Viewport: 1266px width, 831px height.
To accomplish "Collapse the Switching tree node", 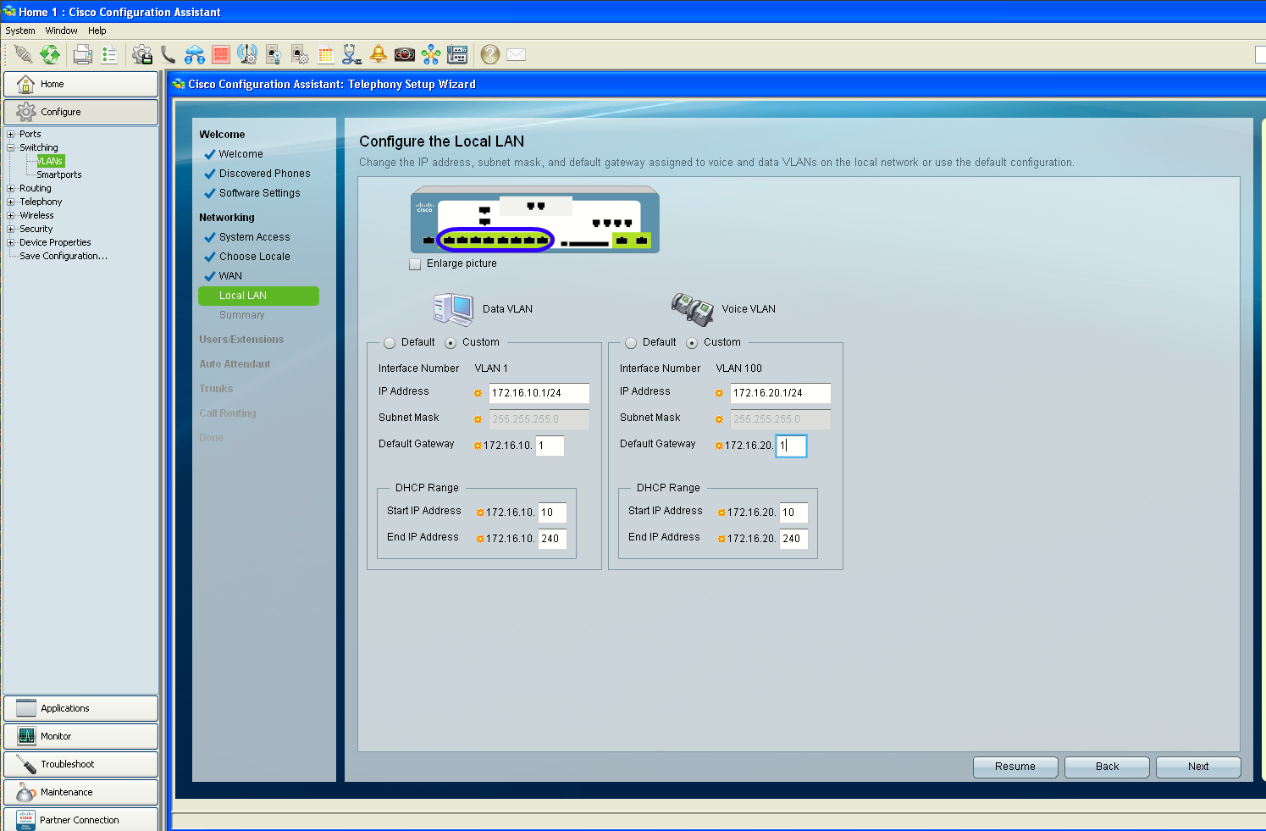I will (x=11, y=147).
